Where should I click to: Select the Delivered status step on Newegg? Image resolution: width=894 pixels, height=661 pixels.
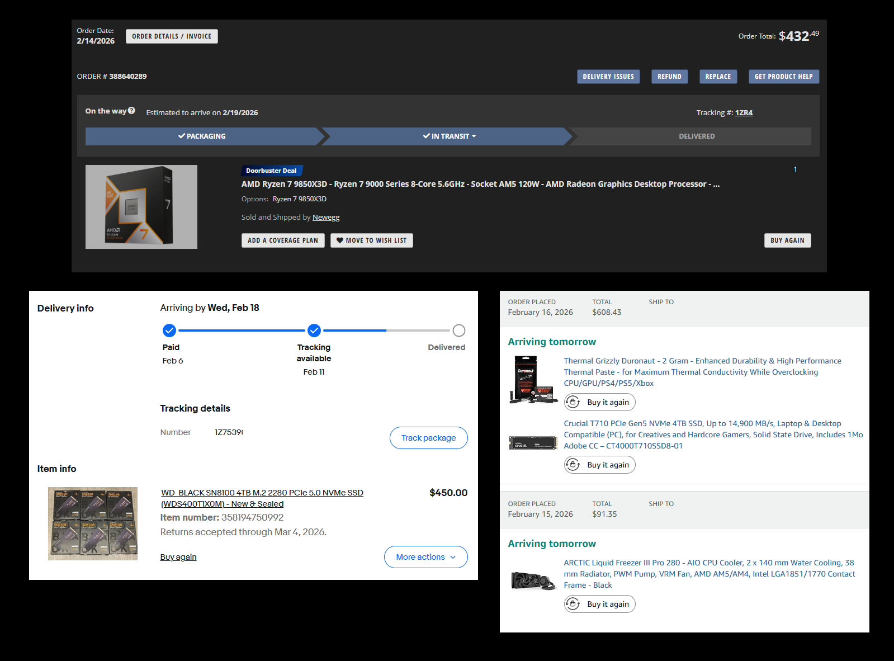pos(697,136)
